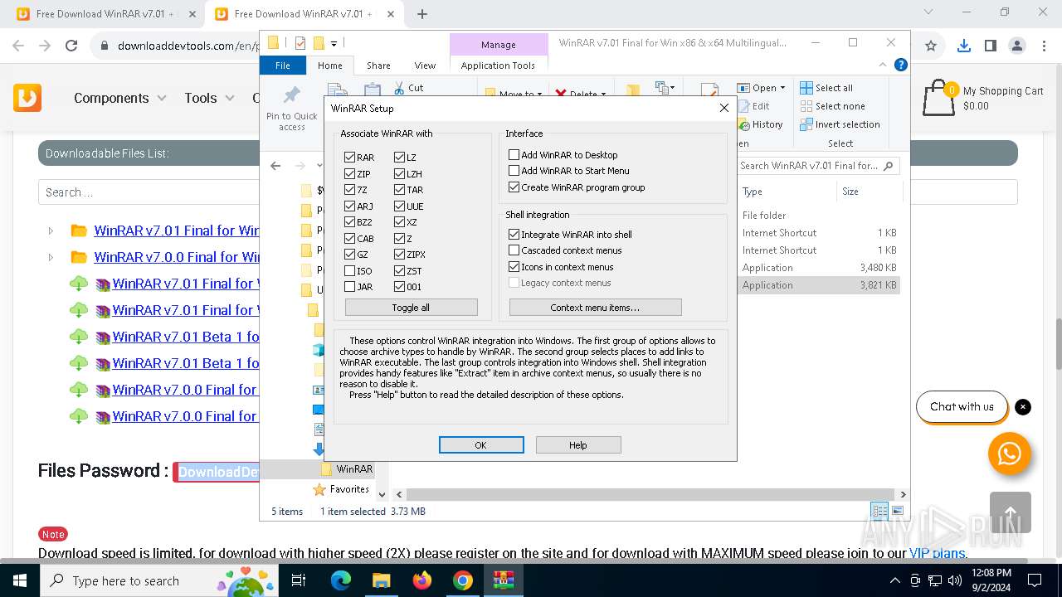
Task: Toggle Icons in context menus
Action: pyautogui.click(x=514, y=267)
